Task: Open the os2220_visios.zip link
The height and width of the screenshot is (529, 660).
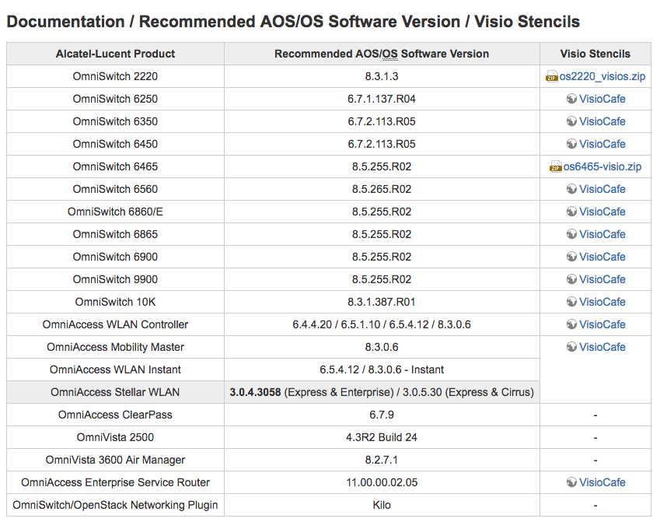Action: pyautogui.click(x=602, y=77)
